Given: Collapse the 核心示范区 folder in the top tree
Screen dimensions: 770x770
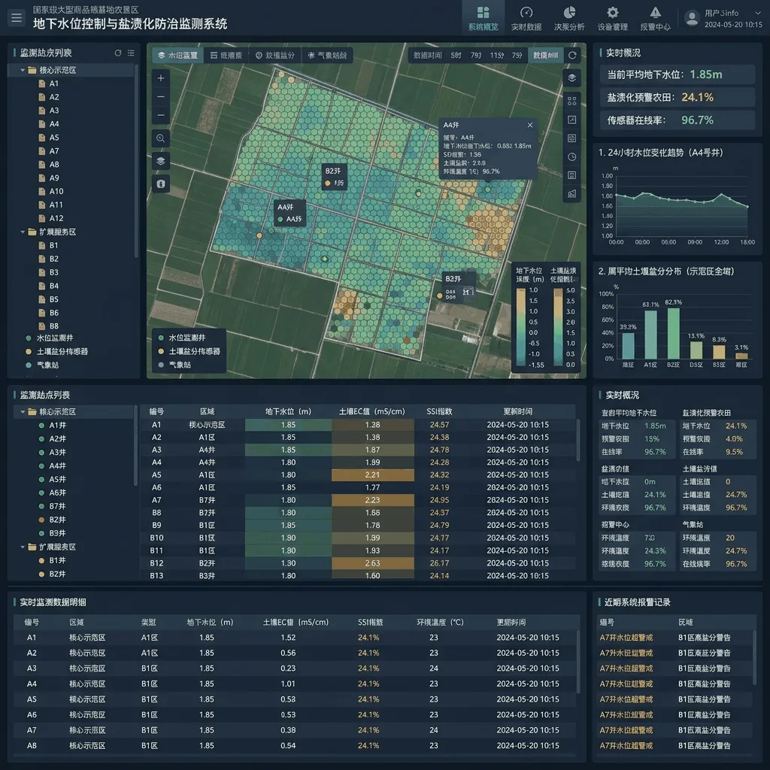Looking at the screenshot, I should click(23, 70).
